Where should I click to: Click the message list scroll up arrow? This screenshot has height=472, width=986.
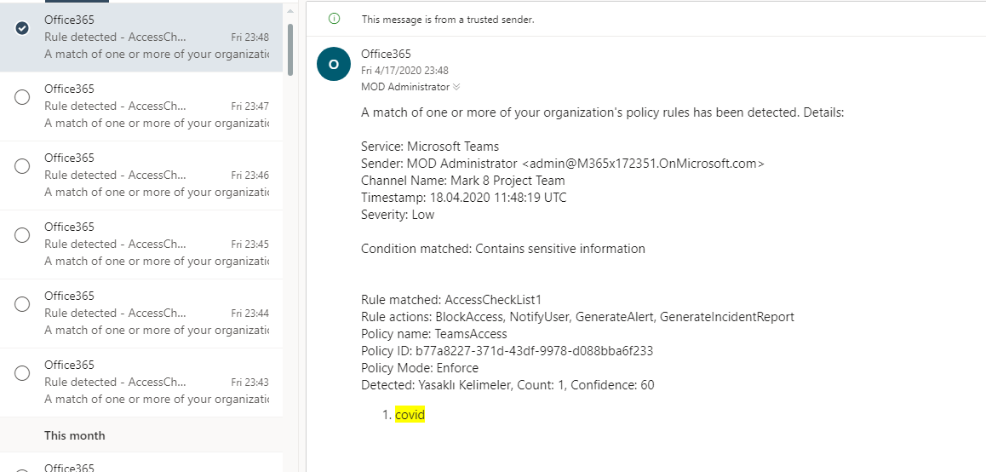[x=289, y=11]
